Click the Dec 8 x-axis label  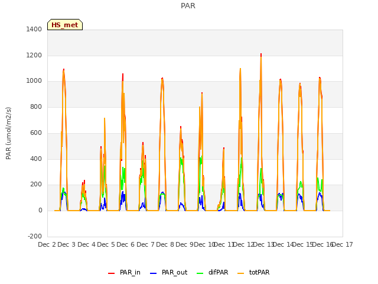click(165, 244)
